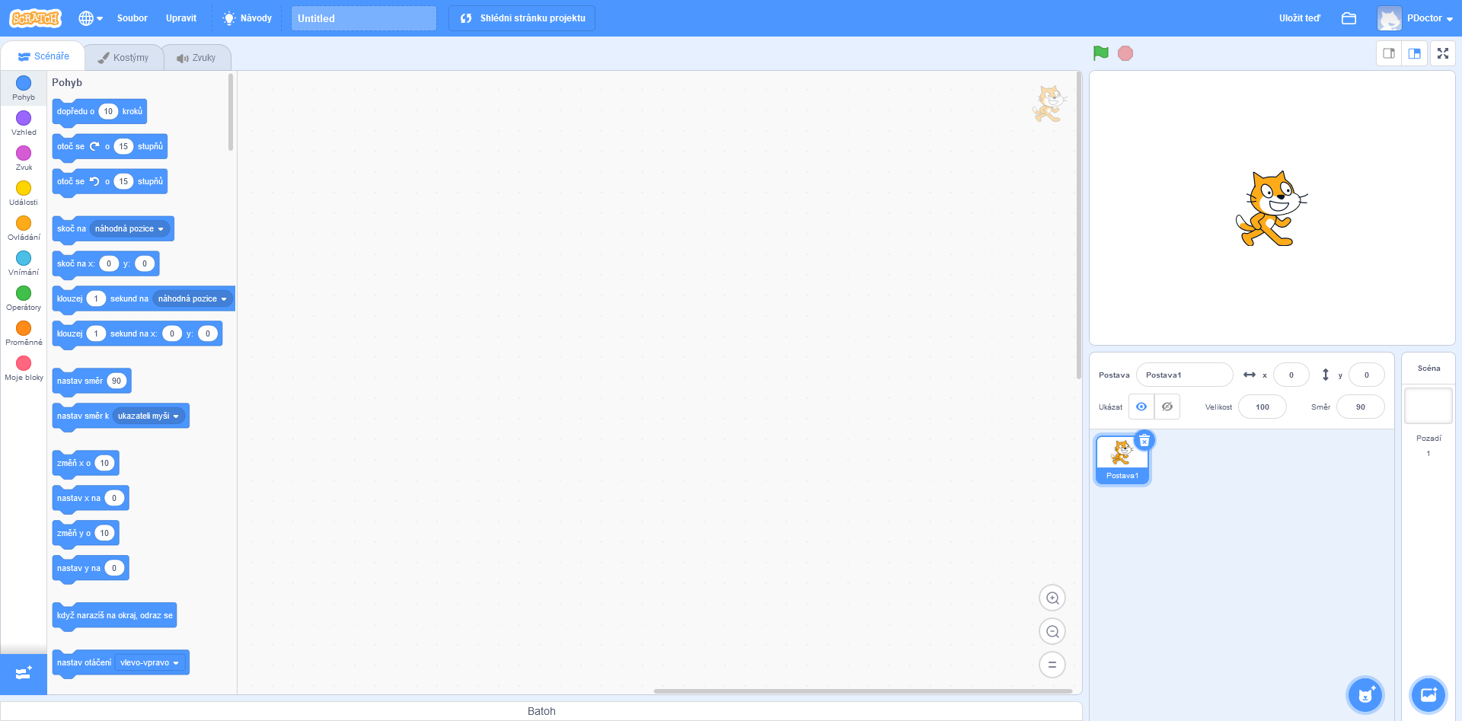Show the sprite with the eye icon
1462x721 pixels.
tap(1141, 407)
